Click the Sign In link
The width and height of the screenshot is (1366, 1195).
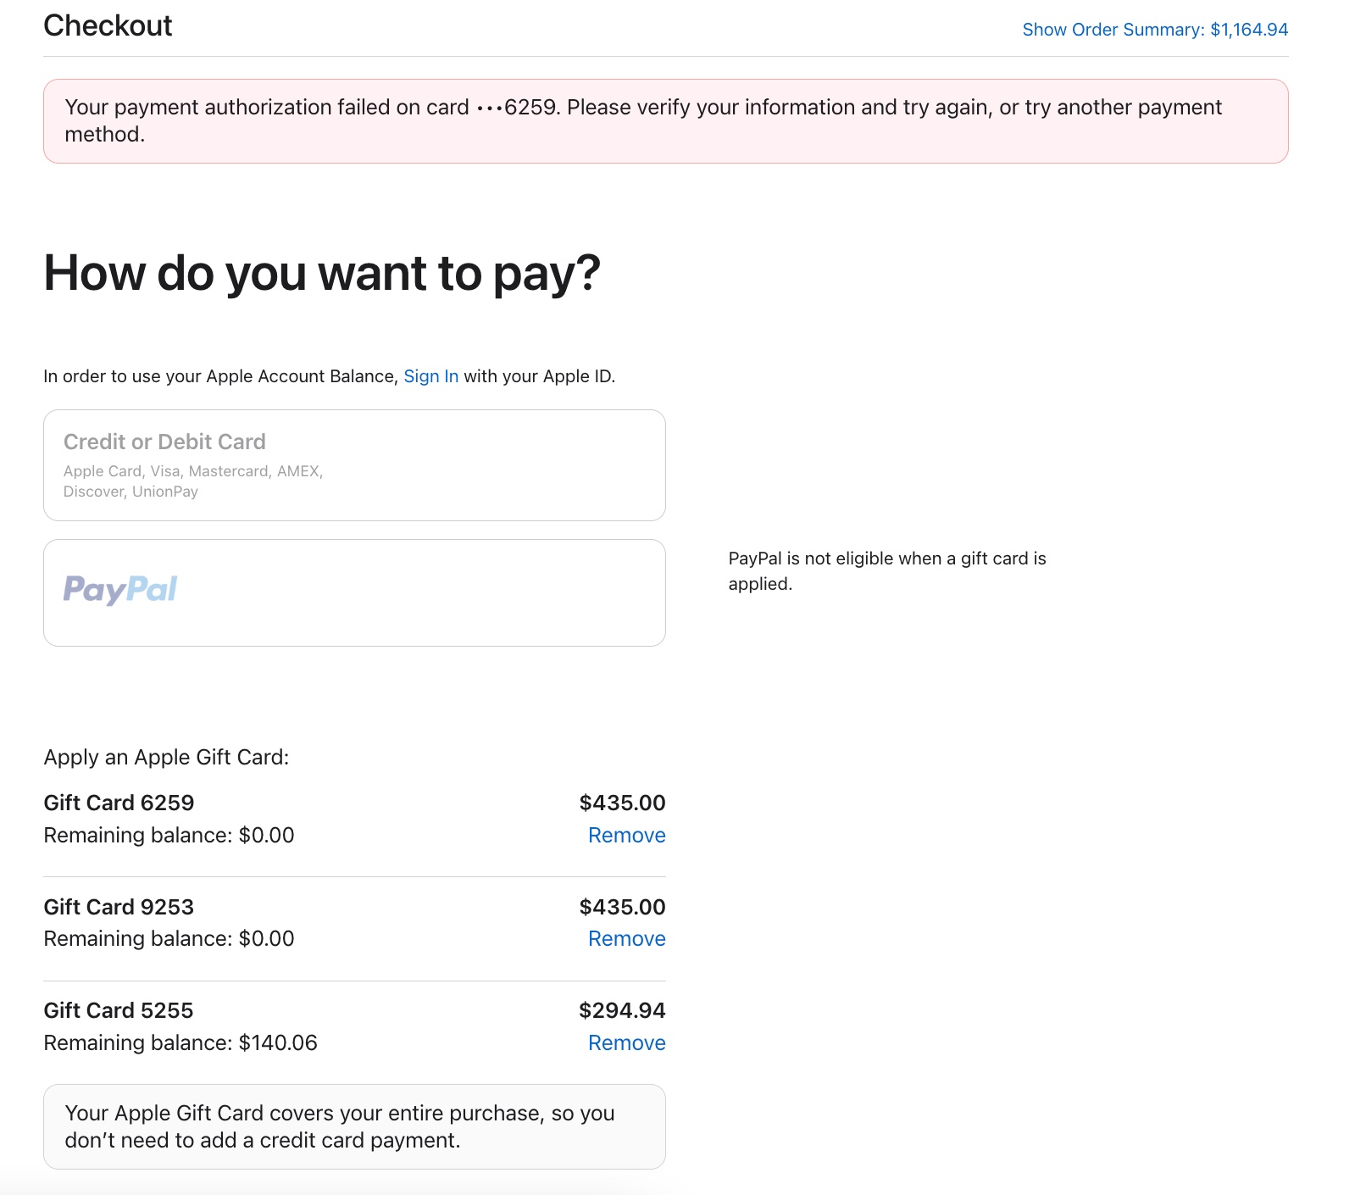[x=430, y=376]
